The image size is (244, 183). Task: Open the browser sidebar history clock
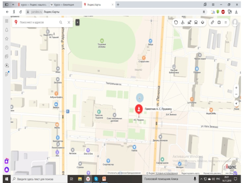7,48
